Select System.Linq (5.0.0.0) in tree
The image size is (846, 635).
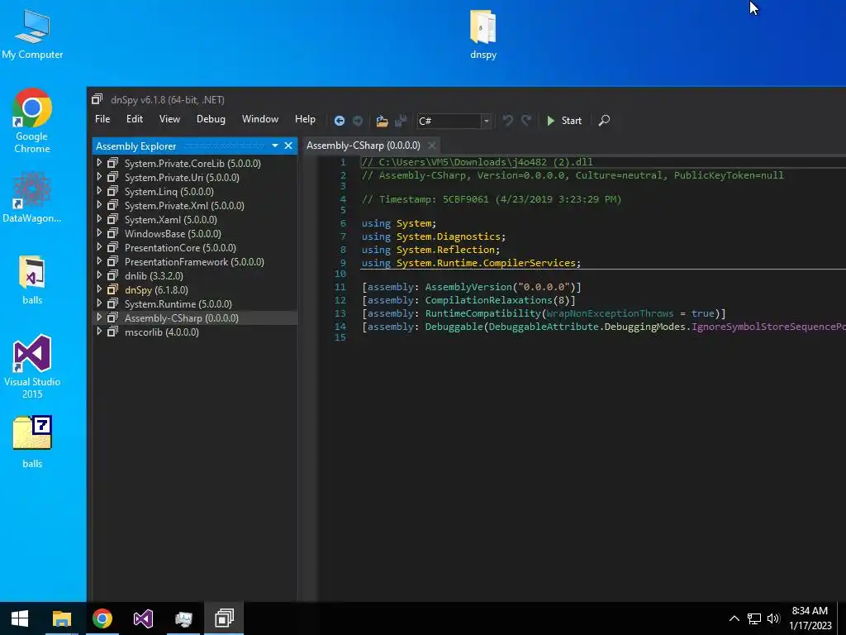[x=169, y=192]
